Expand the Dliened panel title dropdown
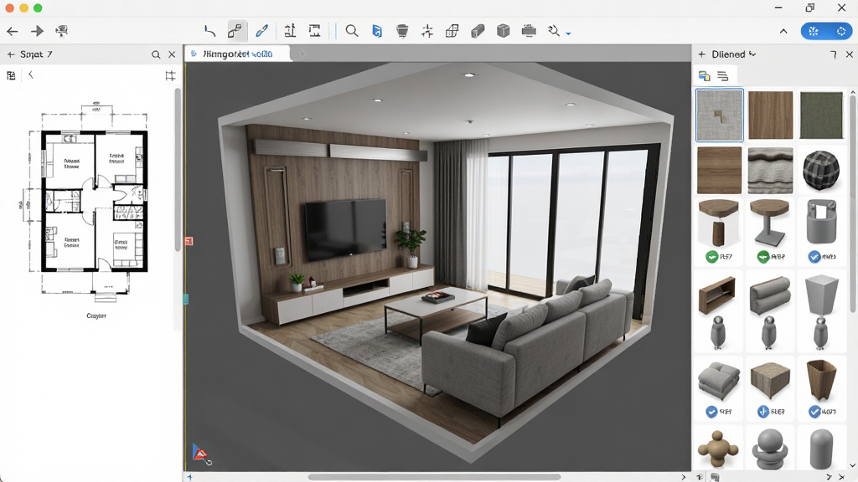 point(753,54)
